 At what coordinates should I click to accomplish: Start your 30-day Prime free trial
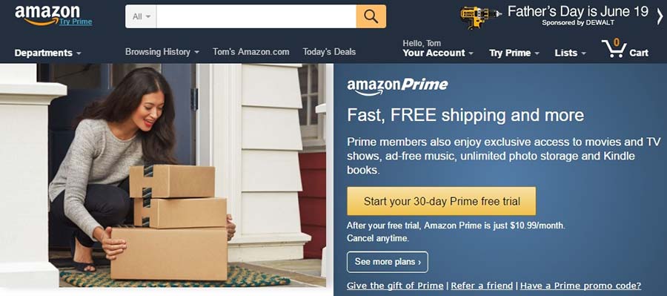(442, 201)
